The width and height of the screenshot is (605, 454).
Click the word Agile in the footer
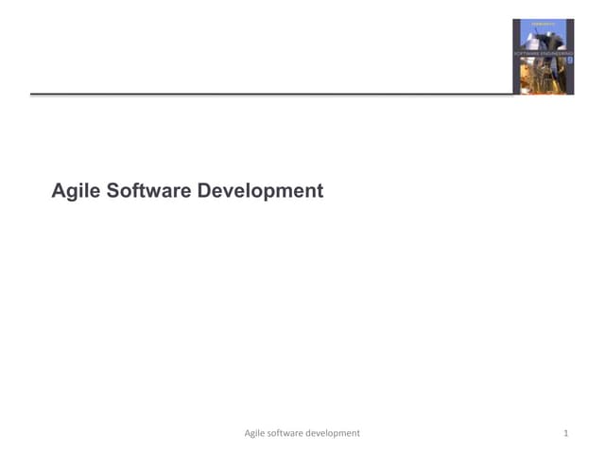coord(256,433)
